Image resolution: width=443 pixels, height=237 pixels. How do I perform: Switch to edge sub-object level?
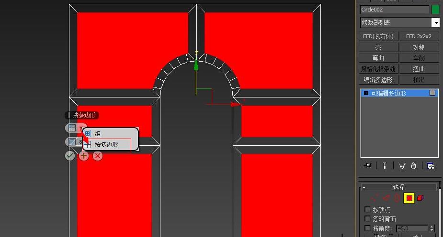[x=386, y=198]
